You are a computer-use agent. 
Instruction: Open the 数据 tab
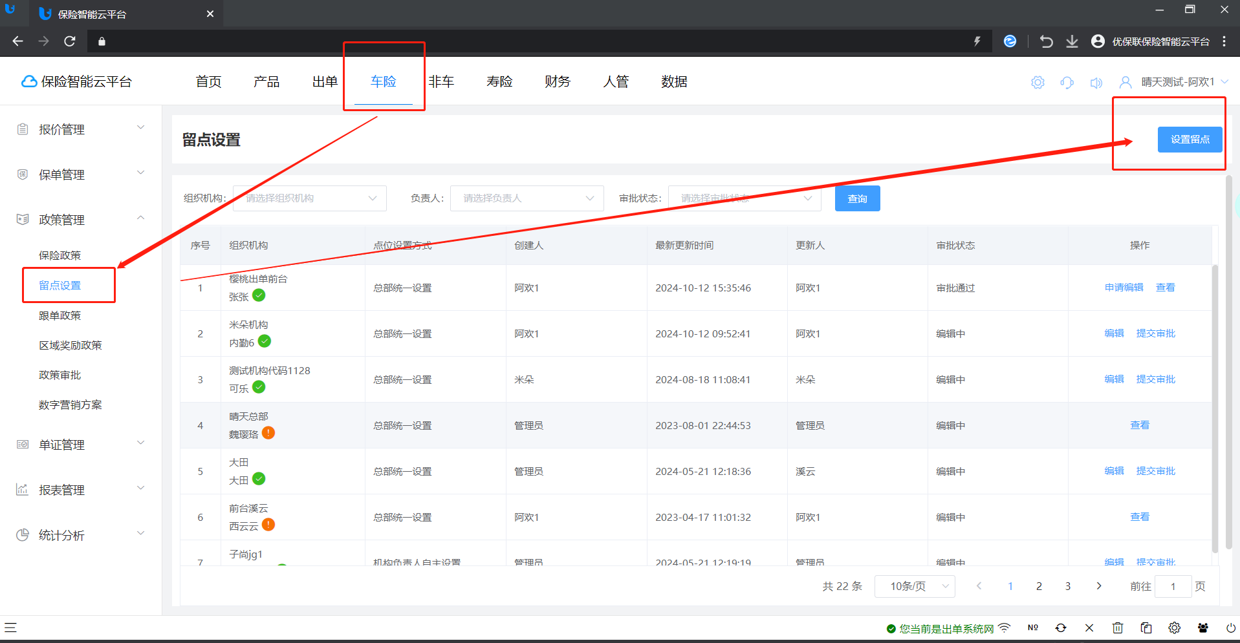tap(674, 82)
